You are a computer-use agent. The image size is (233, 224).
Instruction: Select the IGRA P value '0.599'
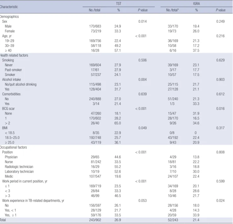(220, 181)
